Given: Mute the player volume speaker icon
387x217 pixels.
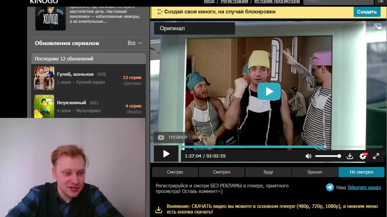Looking at the screenshot, I should pos(308,156).
